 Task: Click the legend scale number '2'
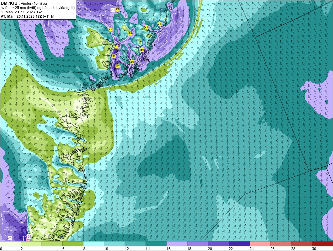click(22, 249)
